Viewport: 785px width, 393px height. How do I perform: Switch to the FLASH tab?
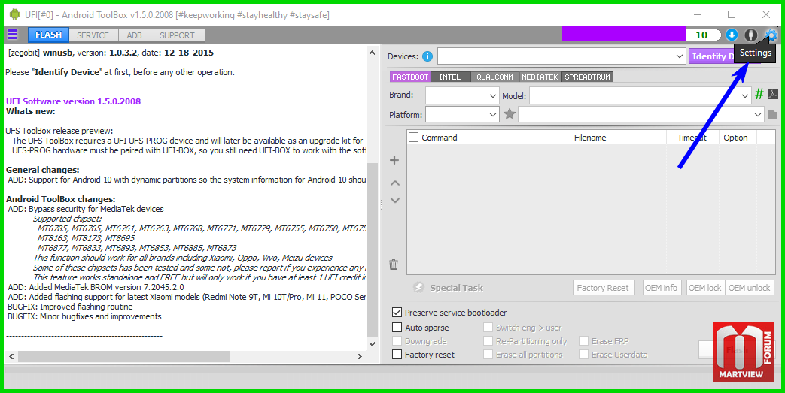[48, 35]
